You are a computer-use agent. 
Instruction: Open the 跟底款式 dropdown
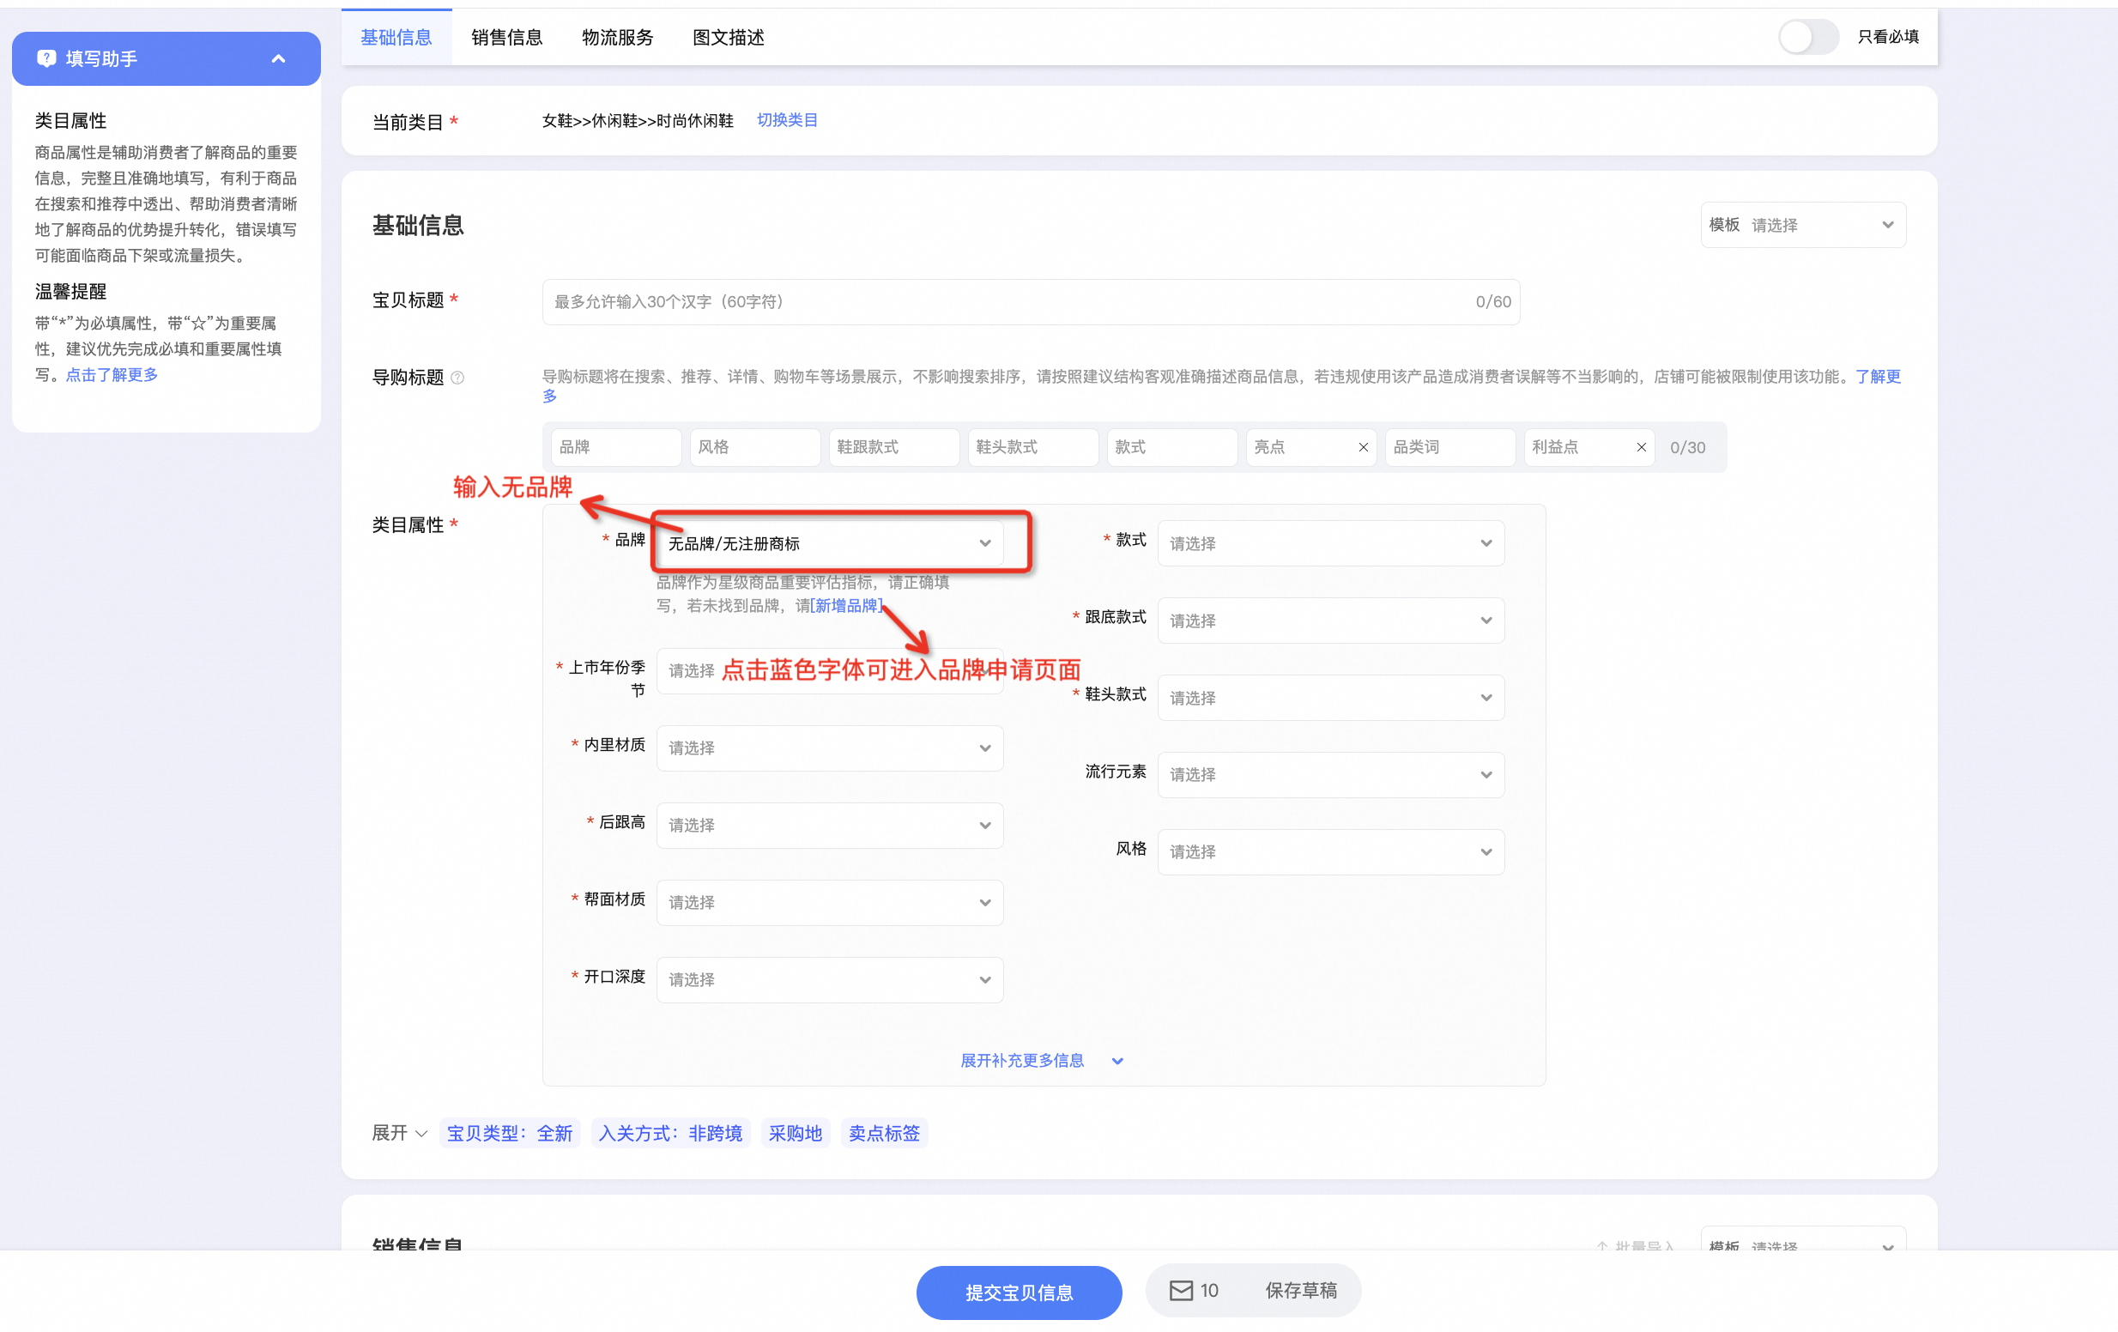pos(1331,621)
